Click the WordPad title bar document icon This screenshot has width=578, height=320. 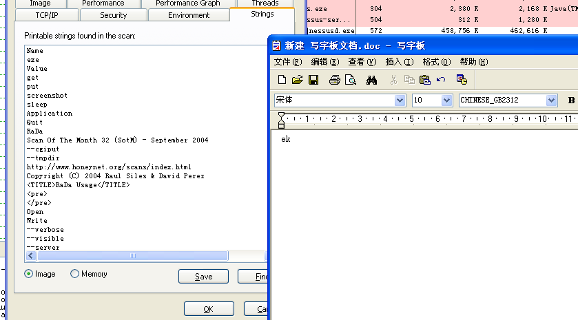click(276, 45)
